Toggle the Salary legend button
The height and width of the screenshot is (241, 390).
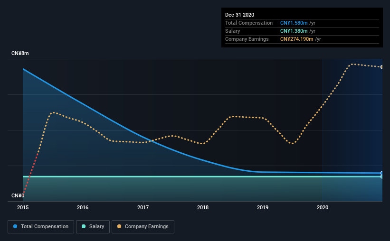(x=93, y=227)
